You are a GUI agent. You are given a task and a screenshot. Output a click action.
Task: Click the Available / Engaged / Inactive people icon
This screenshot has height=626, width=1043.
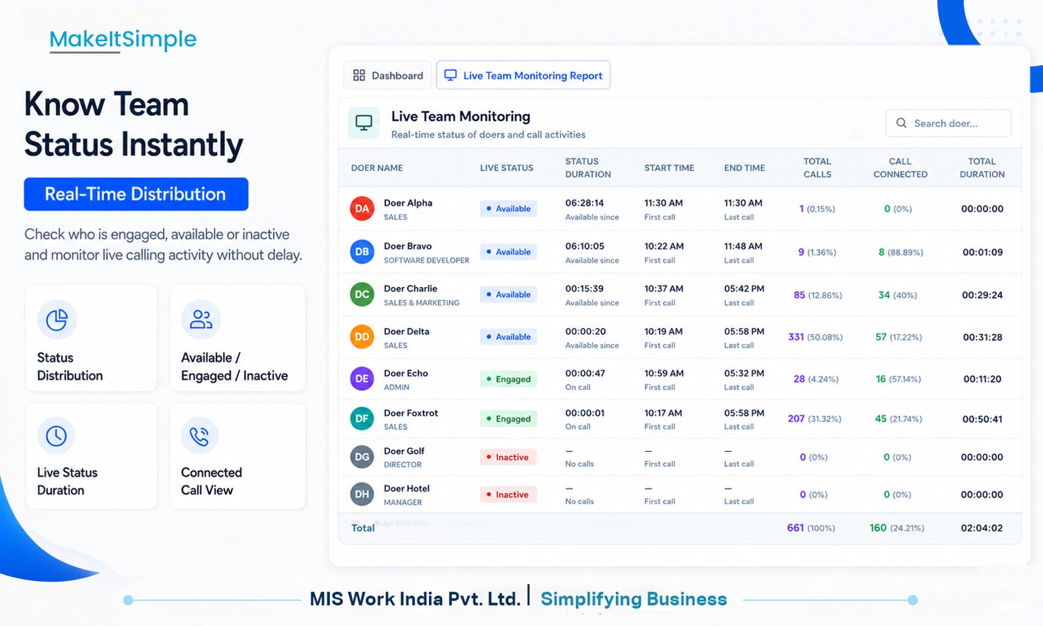pos(201,320)
